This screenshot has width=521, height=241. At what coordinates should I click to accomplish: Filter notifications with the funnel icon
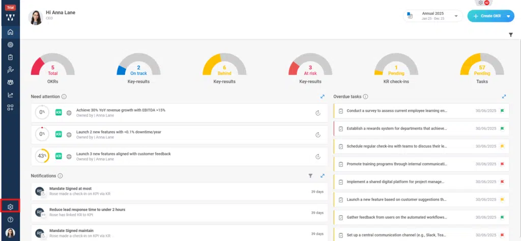tap(310, 176)
